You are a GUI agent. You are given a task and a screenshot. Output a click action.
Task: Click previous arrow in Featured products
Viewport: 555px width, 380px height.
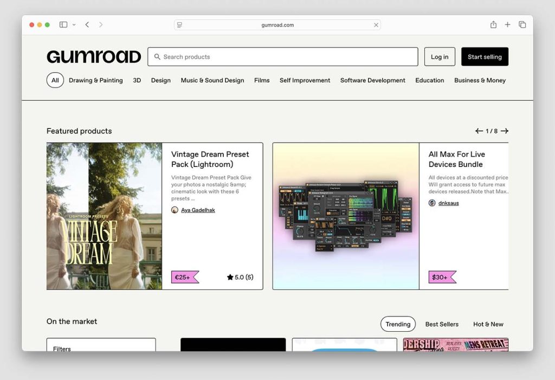(479, 131)
